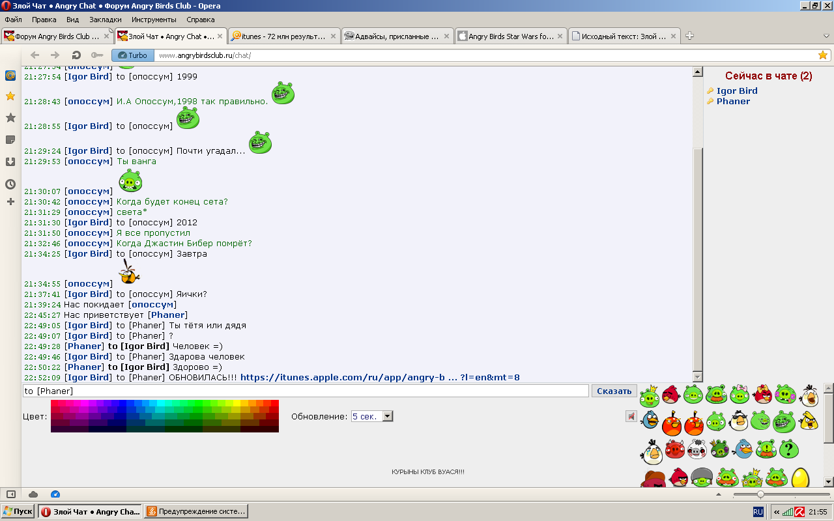Insert the question mark pig smiley

point(789,449)
